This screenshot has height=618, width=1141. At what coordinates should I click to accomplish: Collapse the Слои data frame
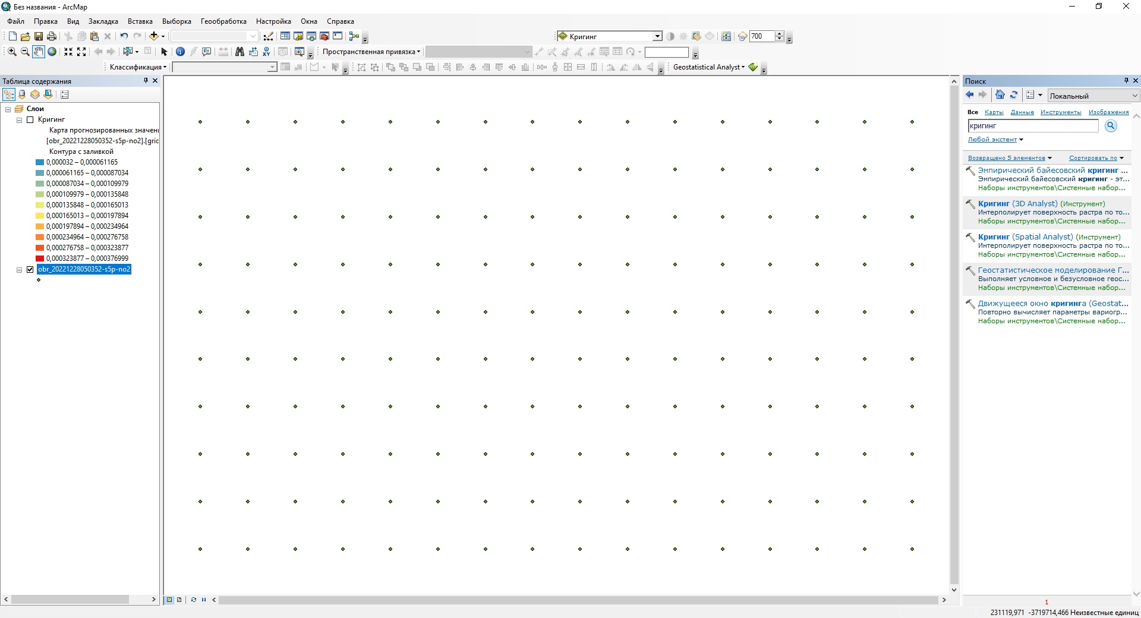tap(8, 109)
